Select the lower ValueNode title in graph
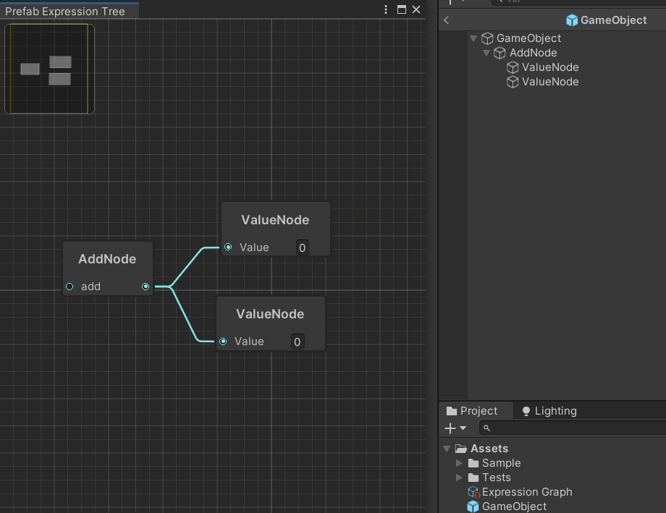This screenshot has width=666, height=513. [x=270, y=314]
